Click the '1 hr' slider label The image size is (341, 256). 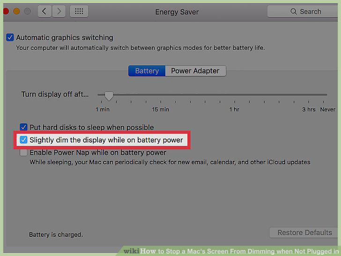[x=234, y=110]
